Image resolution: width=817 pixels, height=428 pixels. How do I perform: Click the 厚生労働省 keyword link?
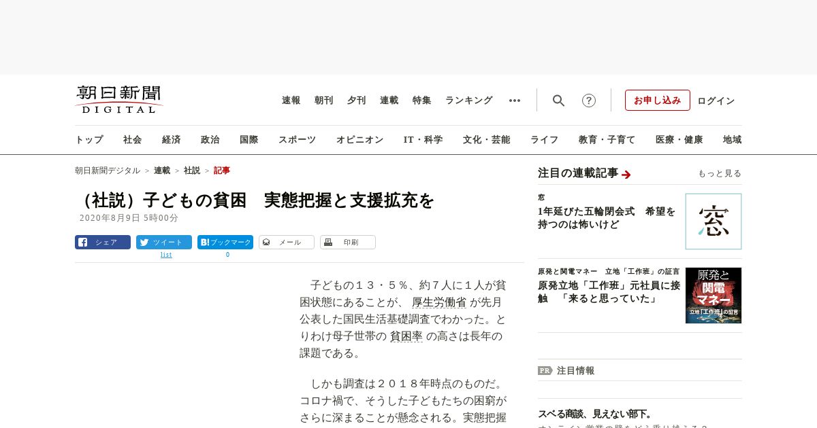coord(439,302)
